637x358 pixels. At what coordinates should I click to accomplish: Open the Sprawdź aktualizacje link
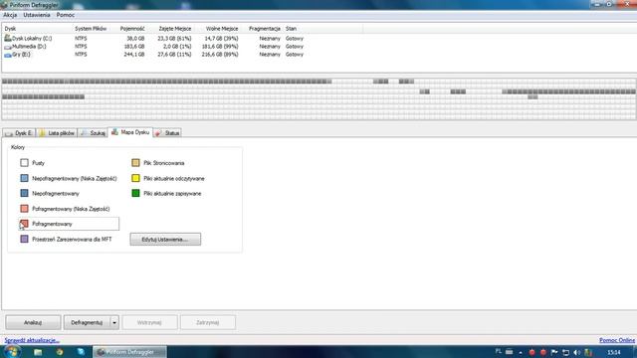coord(32,340)
